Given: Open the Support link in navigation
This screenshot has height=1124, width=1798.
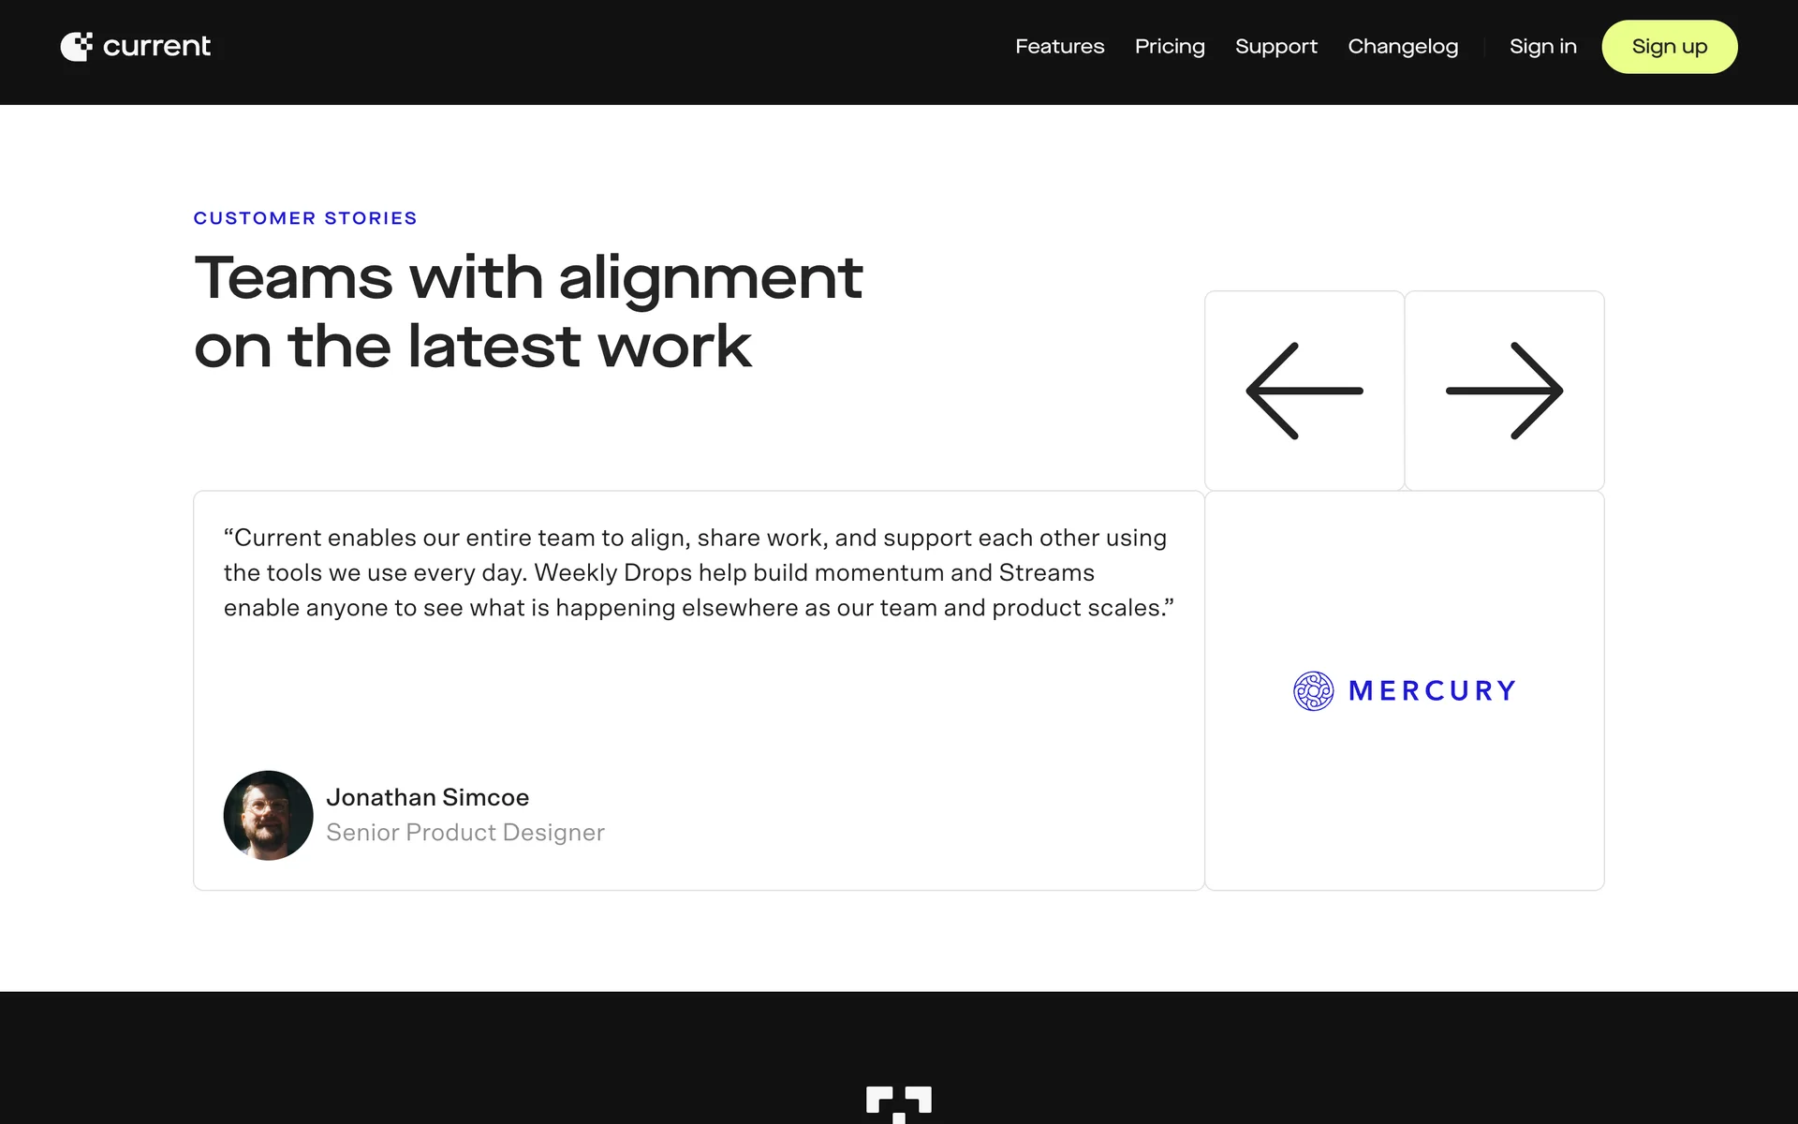Looking at the screenshot, I should pos(1275,47).
